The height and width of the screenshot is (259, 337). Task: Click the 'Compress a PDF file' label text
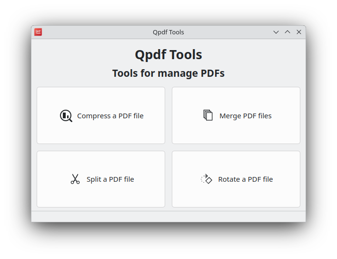tap(110, 116)
